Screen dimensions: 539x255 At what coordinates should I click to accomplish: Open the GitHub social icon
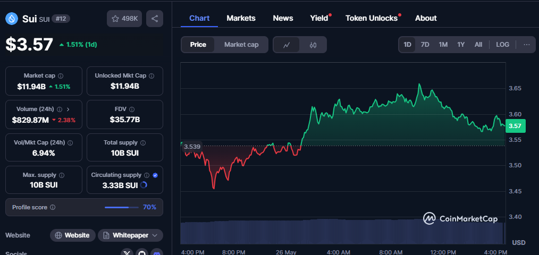click(142, 252)
